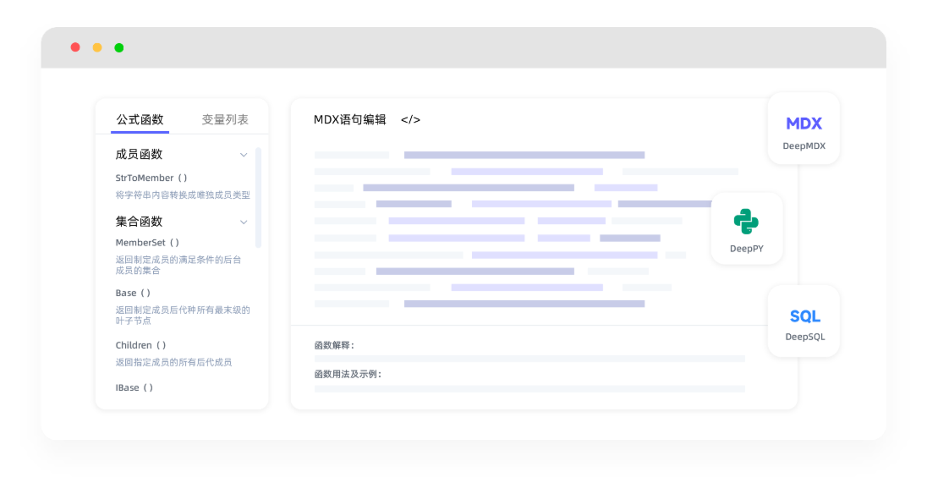
Task: Select the IBase ( ) function
Action: pos(134,387)
